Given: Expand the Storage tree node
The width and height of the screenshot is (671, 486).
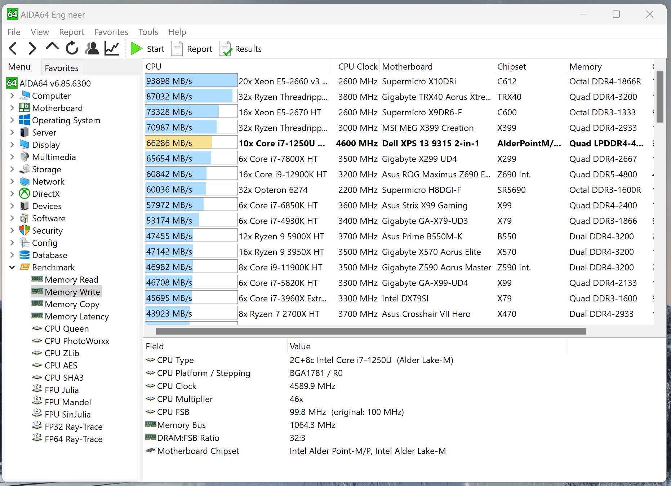Looking at the screenshot, I should point(12,169).
